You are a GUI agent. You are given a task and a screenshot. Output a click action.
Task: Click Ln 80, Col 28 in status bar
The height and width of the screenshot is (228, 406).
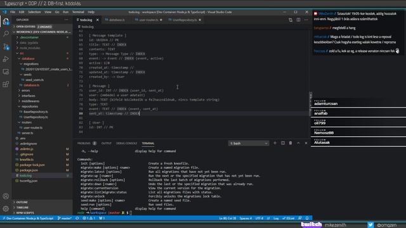(x=228, y=218)
